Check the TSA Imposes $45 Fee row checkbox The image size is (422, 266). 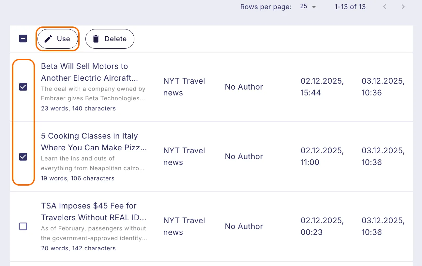pos(23,226)
